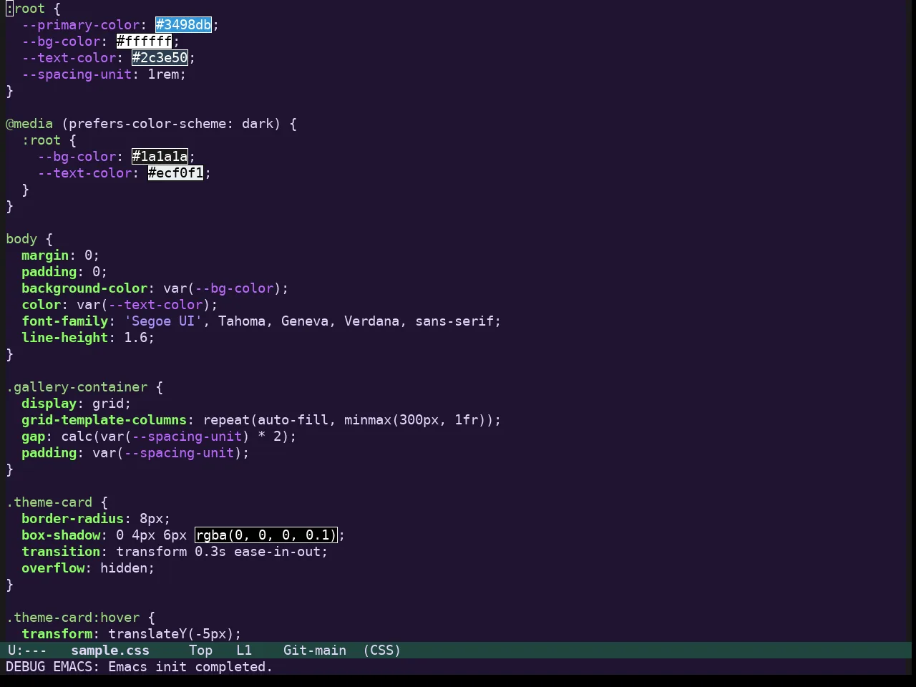Screen dimensions: 916x687
Task: Click the grid-template-columns property
Action: point(104,420)
